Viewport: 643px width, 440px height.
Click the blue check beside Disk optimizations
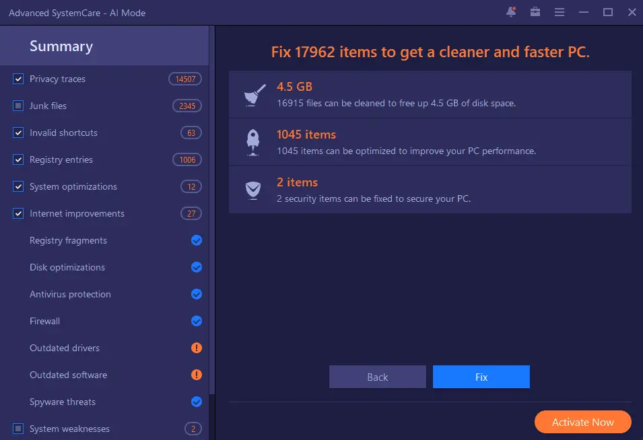click(197, 267)
